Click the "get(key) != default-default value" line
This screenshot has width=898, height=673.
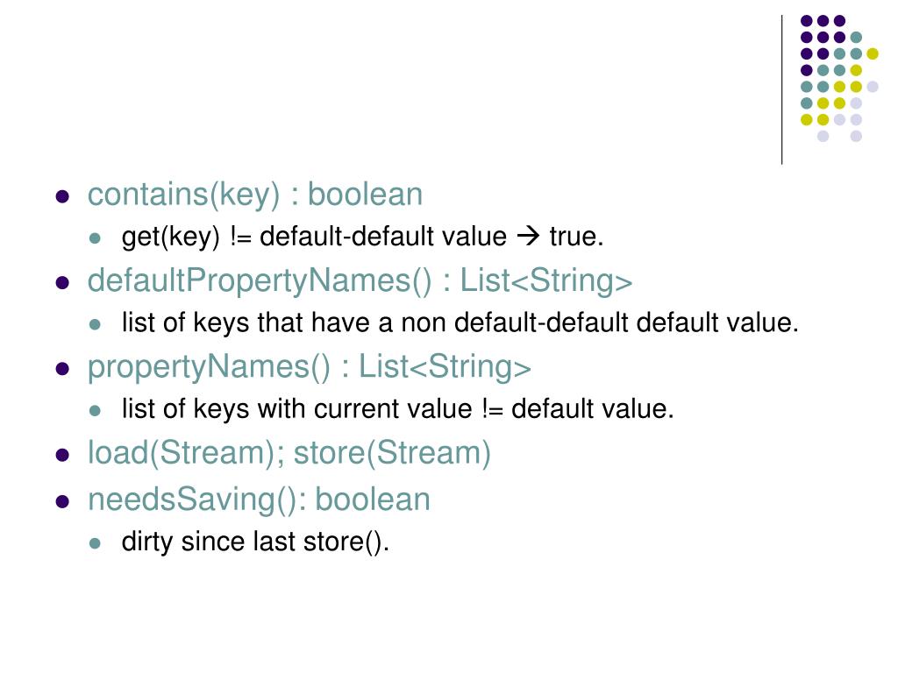[314, 237]
